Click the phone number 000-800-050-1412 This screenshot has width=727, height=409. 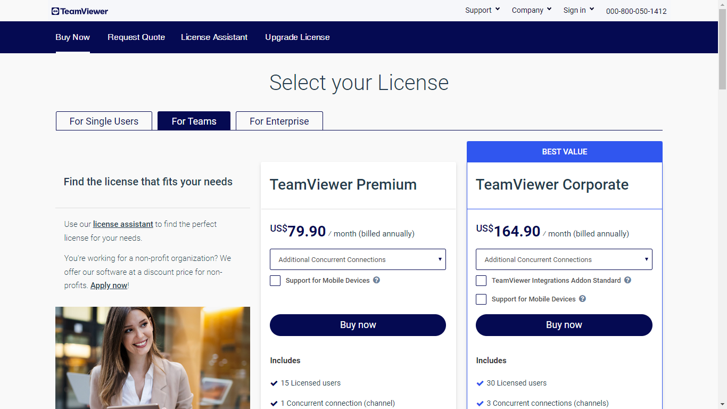tap(636, 11)
